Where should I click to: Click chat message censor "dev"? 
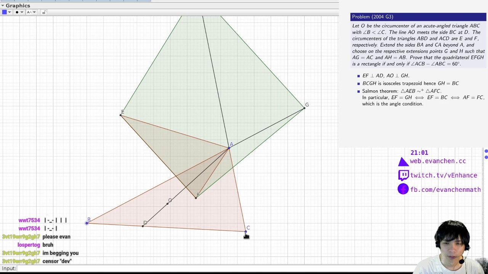[x=57, y=261]
